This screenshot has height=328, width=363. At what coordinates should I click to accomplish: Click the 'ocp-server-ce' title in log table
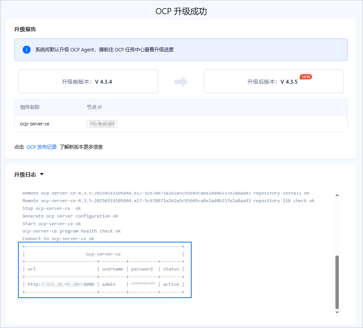(x=103, y=254)
